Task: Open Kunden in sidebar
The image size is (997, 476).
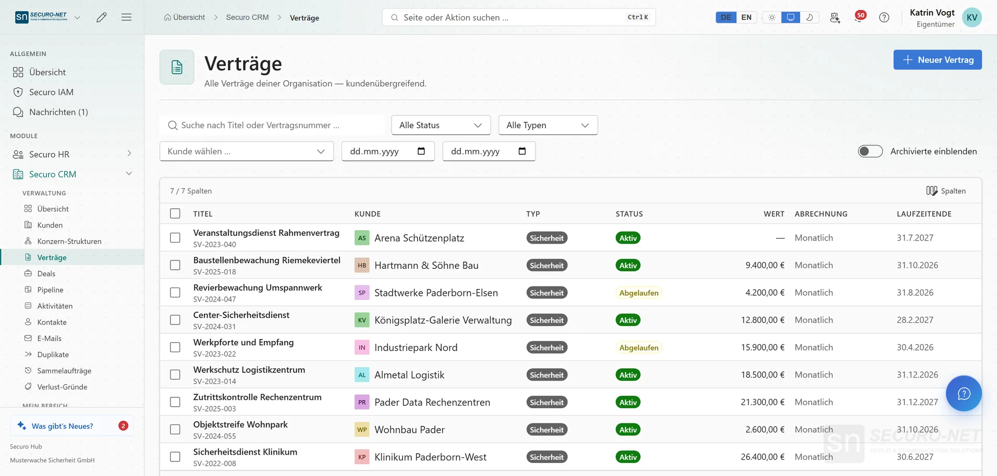Action: tap(50, 225)
